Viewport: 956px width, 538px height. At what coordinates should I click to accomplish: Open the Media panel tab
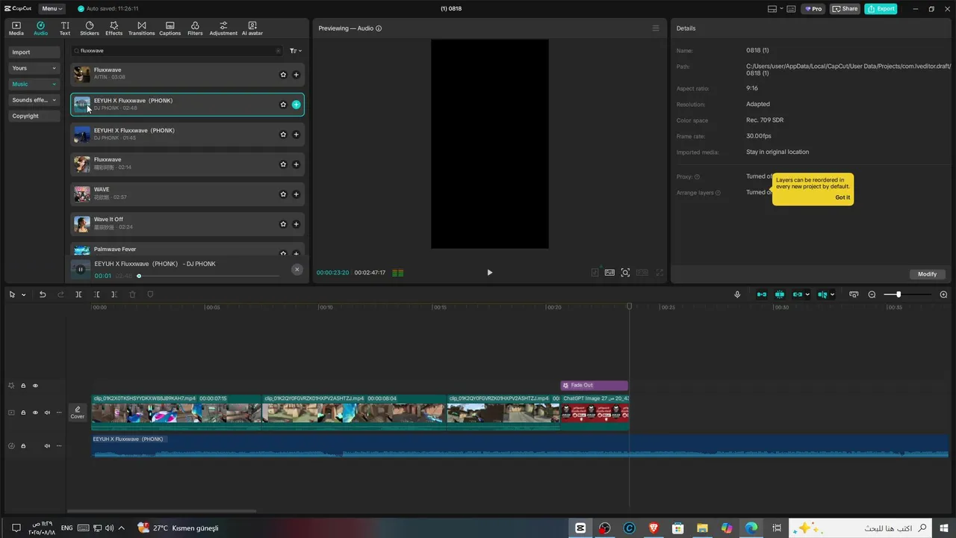[16, 28]
